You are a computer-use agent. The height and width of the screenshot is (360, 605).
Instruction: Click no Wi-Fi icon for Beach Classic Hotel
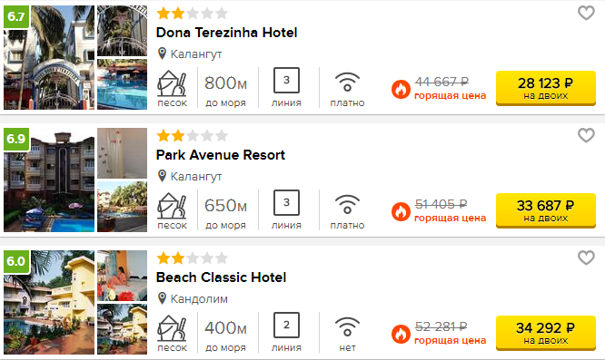tap(347, 326)
